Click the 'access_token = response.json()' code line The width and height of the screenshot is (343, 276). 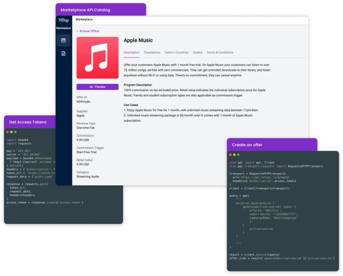pyautogui.click(x=45, y=203)
